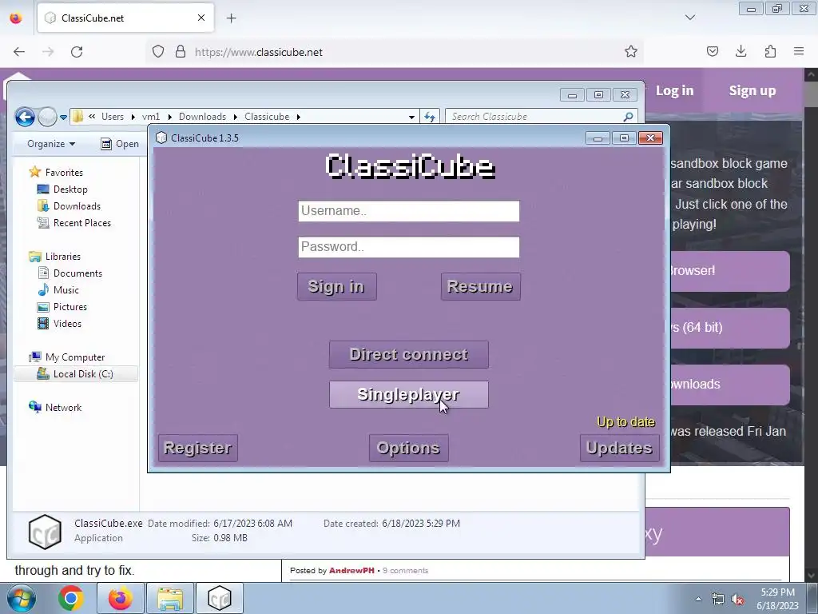The width and height of the screenshot is (818, 614).
Task: Bookmark this page with the star icon
Action: (631, 52)
